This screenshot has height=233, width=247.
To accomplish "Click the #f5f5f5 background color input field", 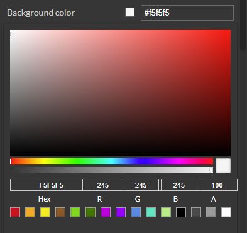I will 187,13.
